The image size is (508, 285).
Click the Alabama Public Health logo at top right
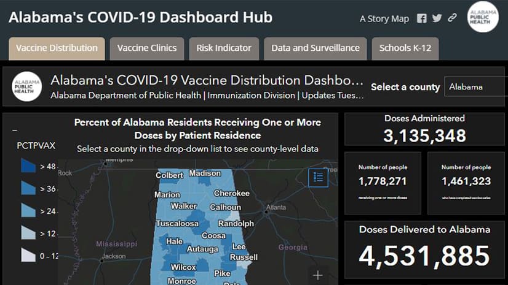[483, 17]
